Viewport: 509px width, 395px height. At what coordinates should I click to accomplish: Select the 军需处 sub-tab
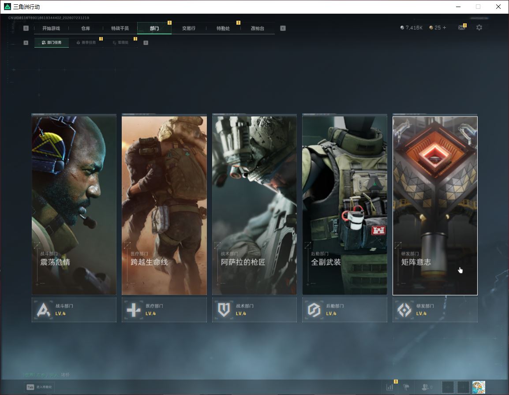coord(120,42)
